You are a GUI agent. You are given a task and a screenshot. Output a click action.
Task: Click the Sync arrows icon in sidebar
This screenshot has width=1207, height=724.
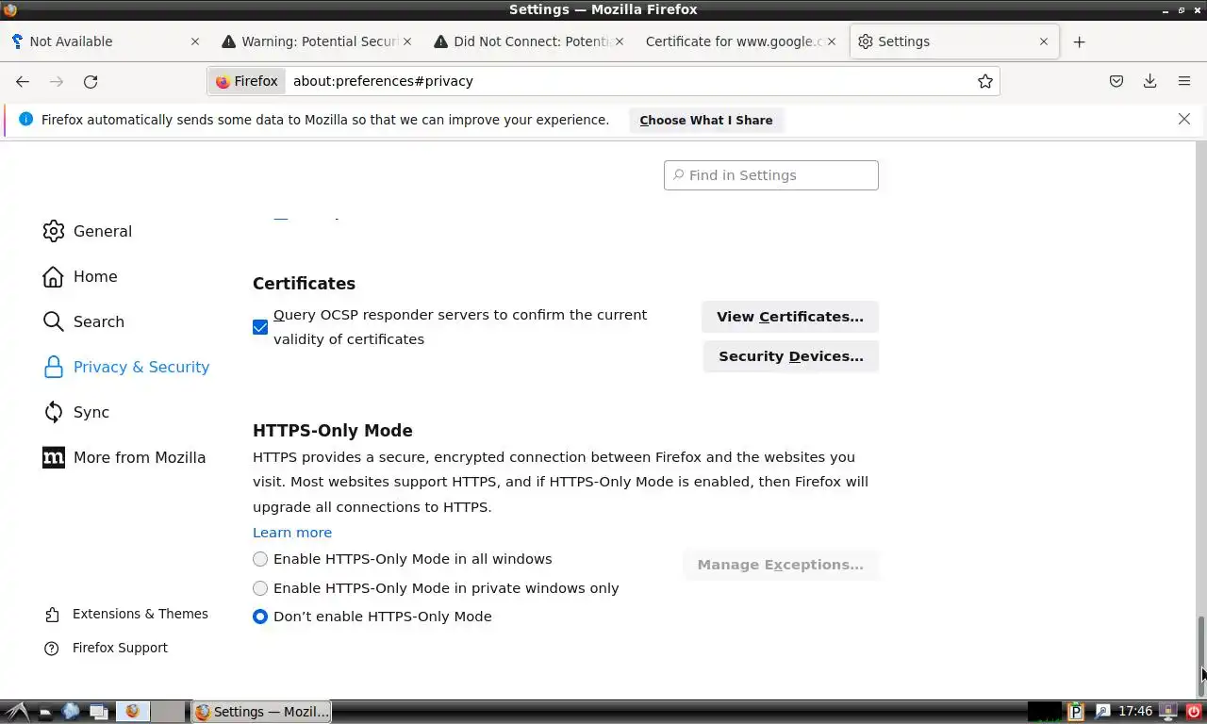pyautogui.click(x=54, y=412)
